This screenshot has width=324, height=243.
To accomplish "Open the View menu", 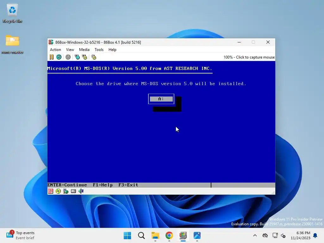I will tap(70, 50).
